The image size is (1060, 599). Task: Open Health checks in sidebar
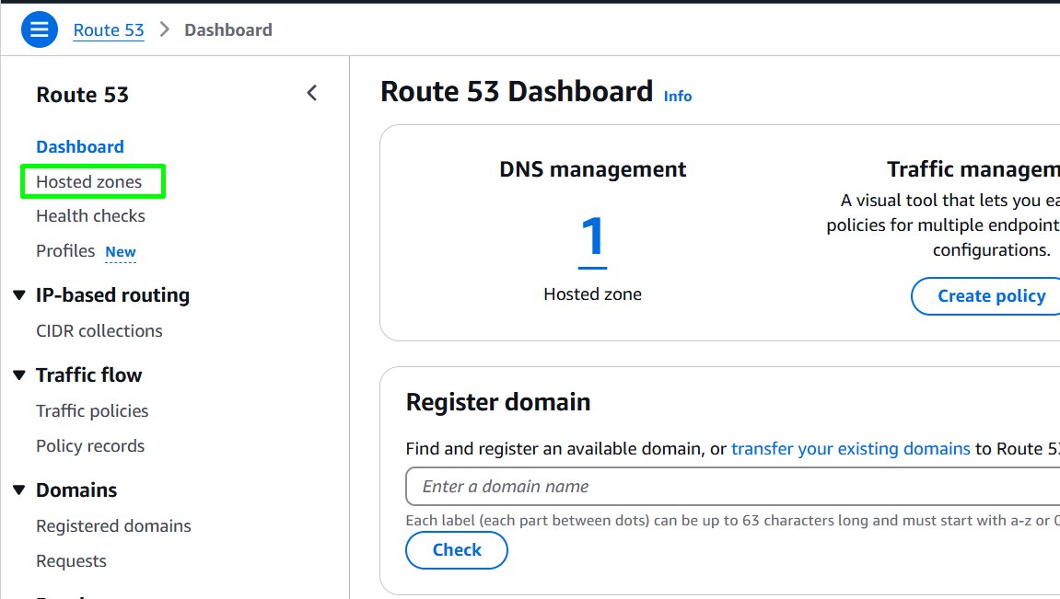90,216
